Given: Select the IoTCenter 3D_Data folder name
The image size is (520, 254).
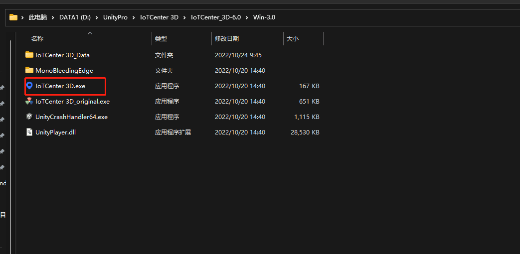Looking at the screenshot, I should pyautogui.click(x=62, y=55).
